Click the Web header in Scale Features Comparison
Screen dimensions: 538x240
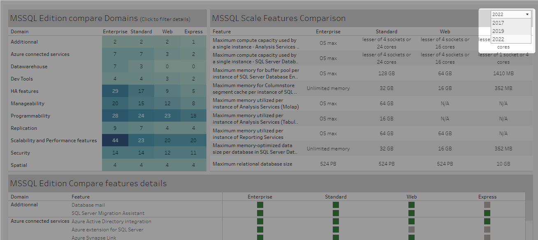pos(445,32)
